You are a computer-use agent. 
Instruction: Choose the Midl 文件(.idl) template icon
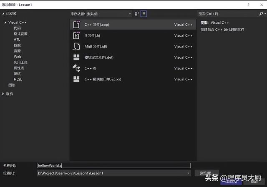[x=76, y=46]
